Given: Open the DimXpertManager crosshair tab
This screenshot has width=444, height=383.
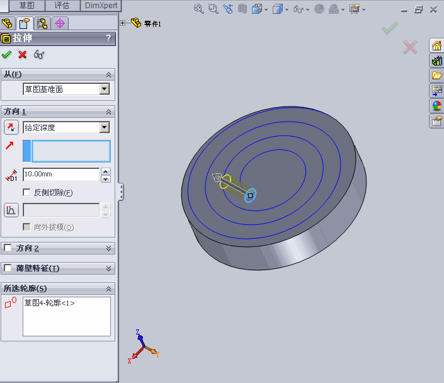Looking at the screenshot, I should pos(60,23).
